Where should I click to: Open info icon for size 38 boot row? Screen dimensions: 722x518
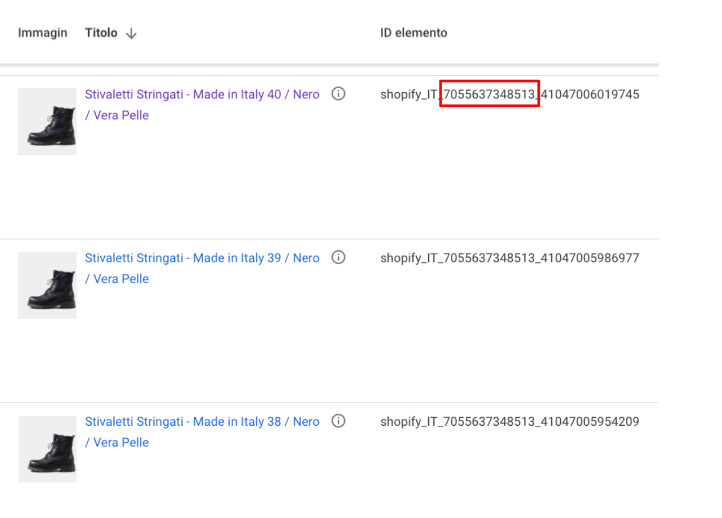338,422
